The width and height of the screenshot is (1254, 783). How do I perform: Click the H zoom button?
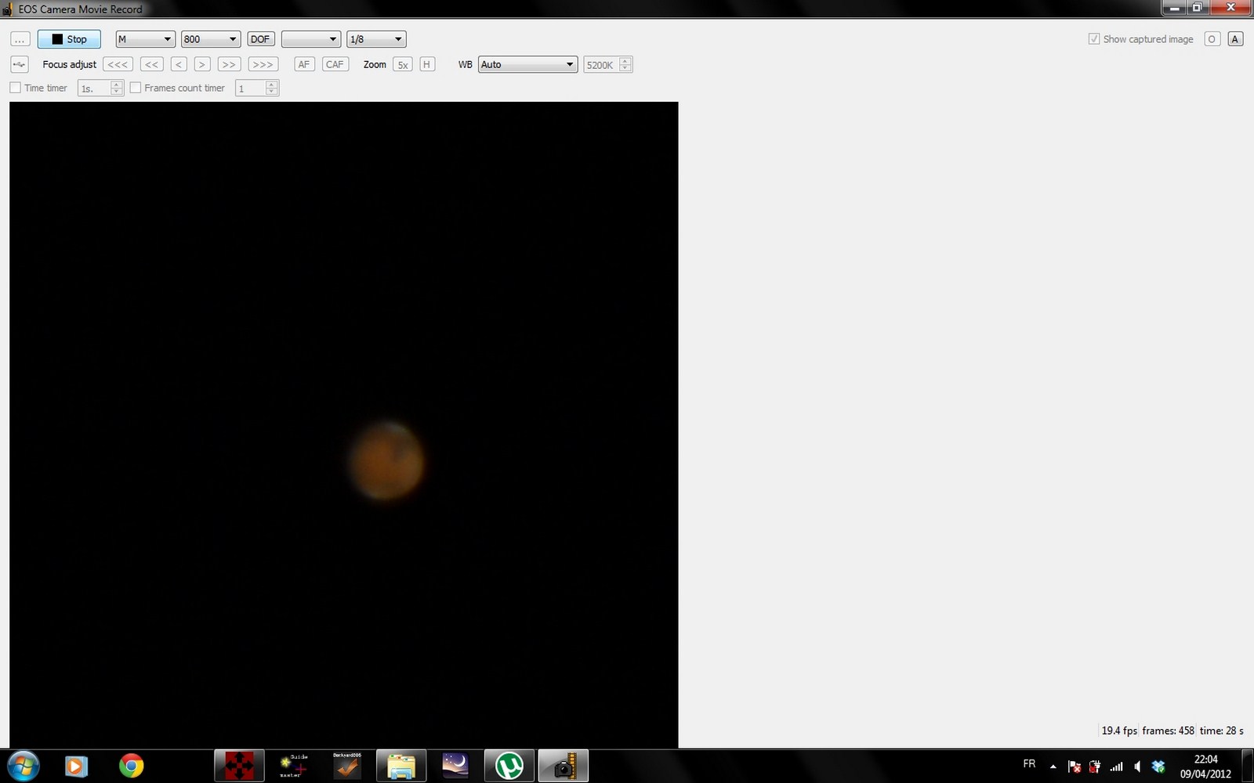tap(426, 64)
